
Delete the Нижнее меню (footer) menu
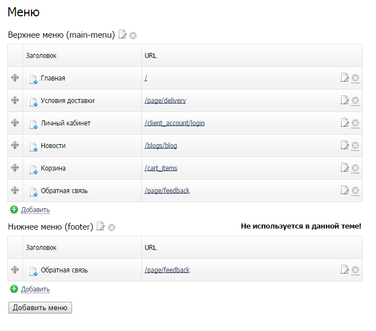pyautogui.click(x=111, y=227)
